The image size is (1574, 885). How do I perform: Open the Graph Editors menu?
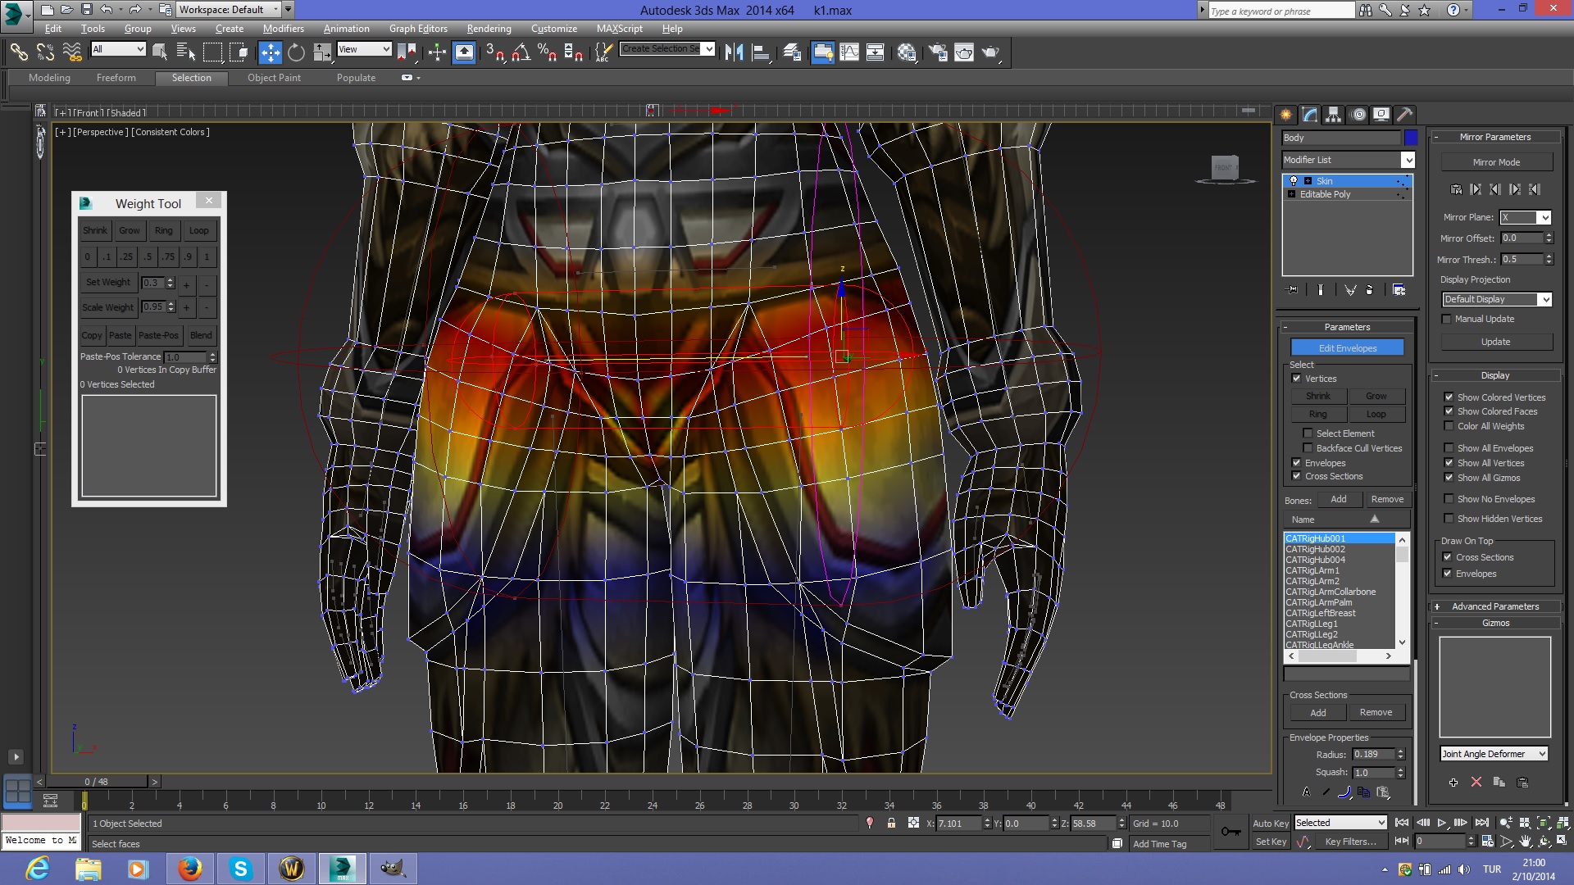click(418, 29)
